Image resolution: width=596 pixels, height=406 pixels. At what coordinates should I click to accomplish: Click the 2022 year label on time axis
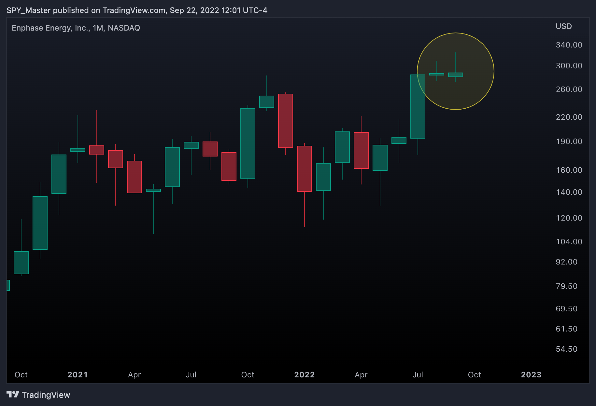click(305, 375)
